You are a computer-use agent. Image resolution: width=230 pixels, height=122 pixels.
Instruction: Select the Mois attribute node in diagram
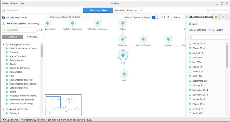[123, 55]
